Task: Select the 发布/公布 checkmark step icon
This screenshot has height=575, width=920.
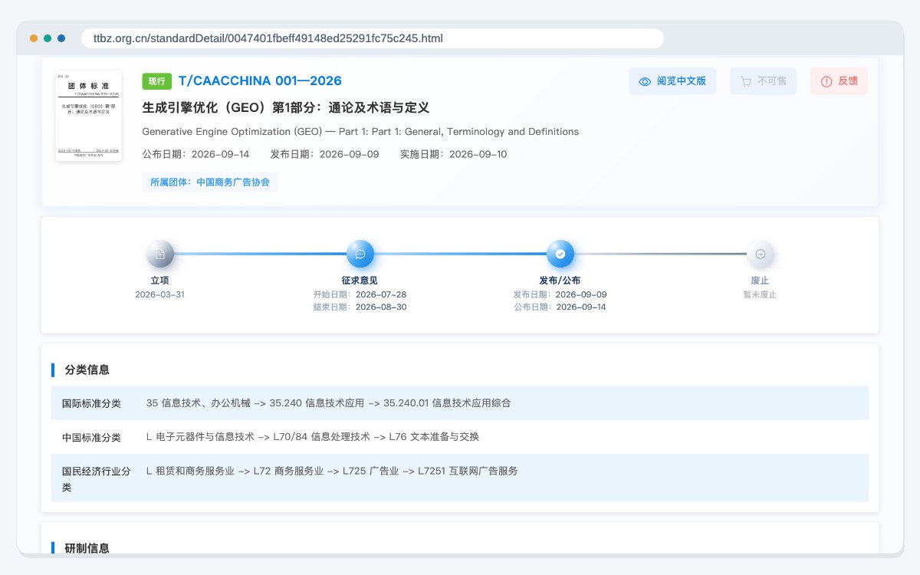Action: [560, 254]
